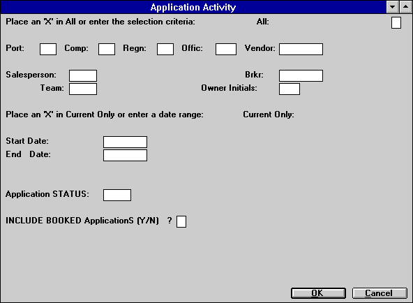Select the Salesperson input field
The width and height of the screenshot is (413, 303).
point(83,75)
